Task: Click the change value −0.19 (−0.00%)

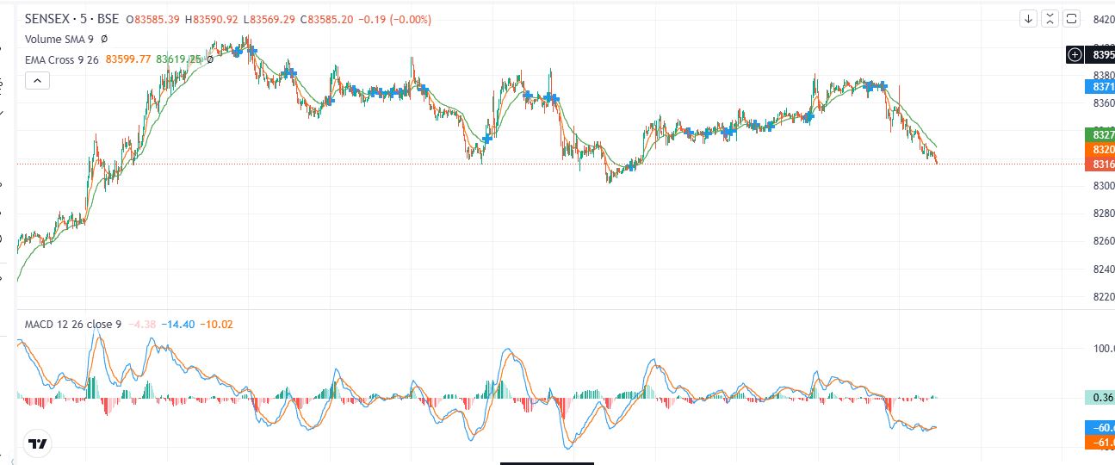Action: click(x=394, y=19)
